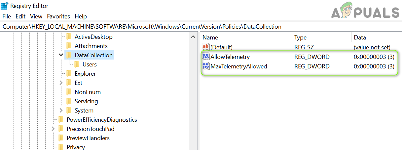Screen dimensions: 402x150
Task: Select the Privacy key
Action: pos(76,147)
